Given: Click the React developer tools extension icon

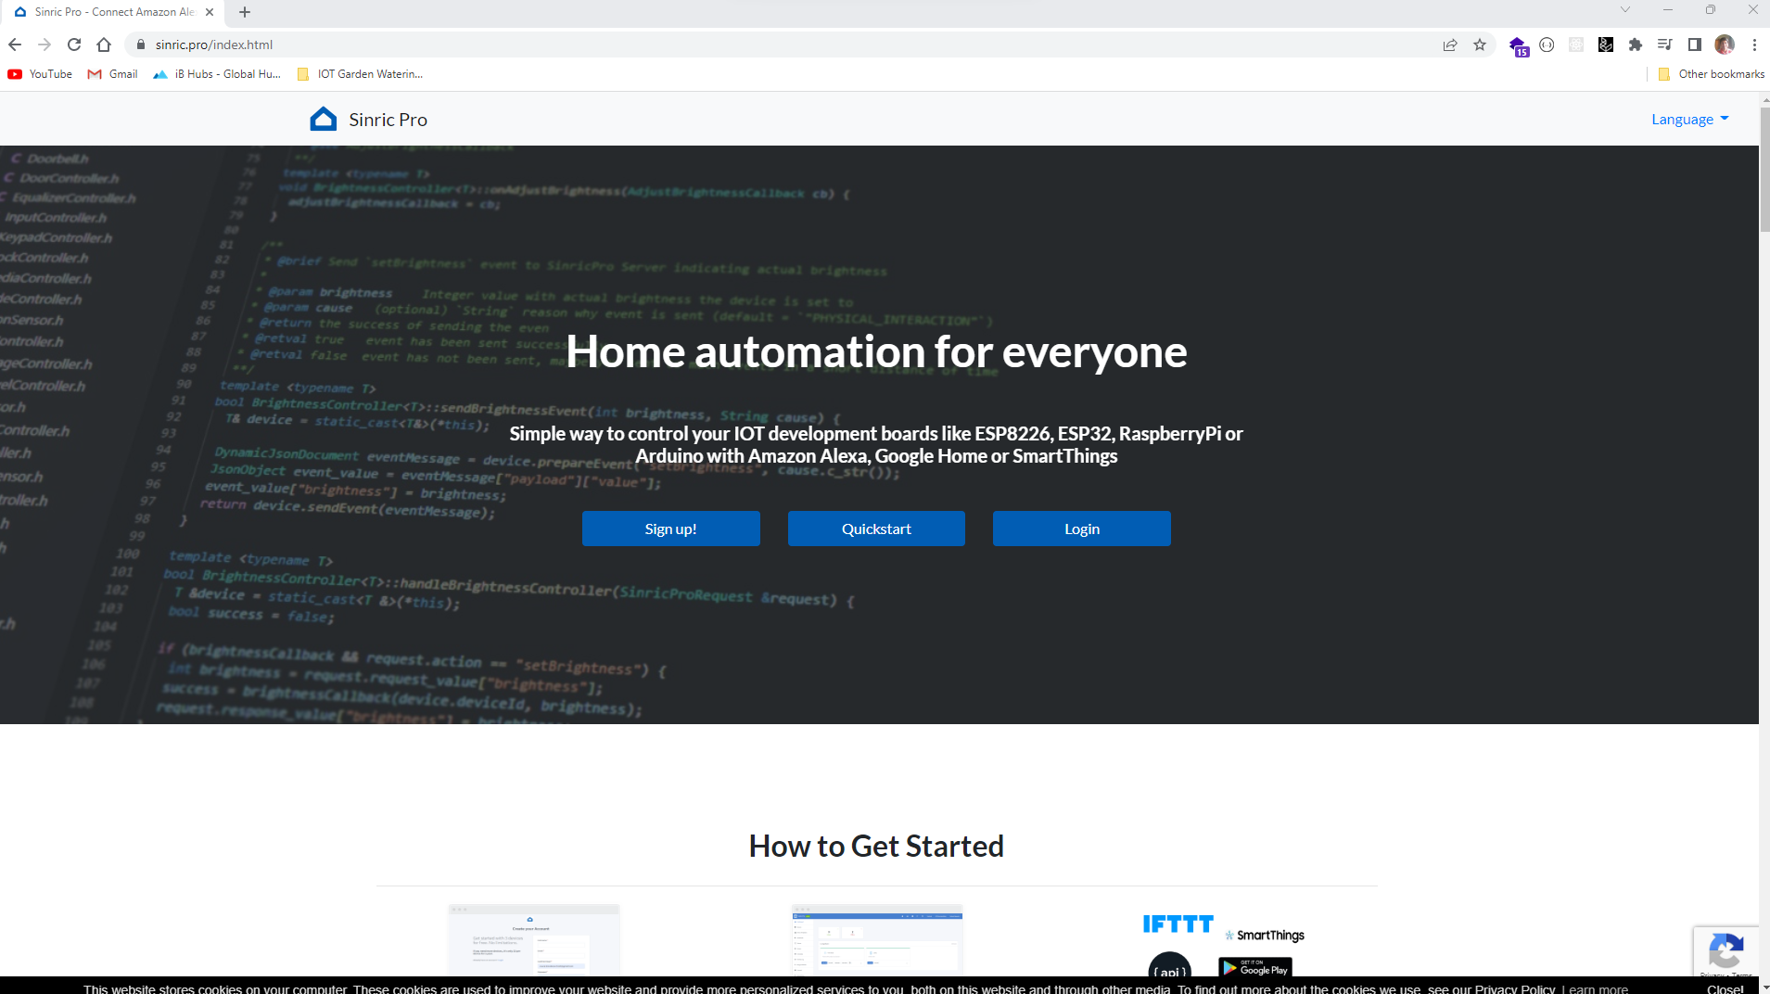Looking at the screenshot, I should [x=1576, y=45].
